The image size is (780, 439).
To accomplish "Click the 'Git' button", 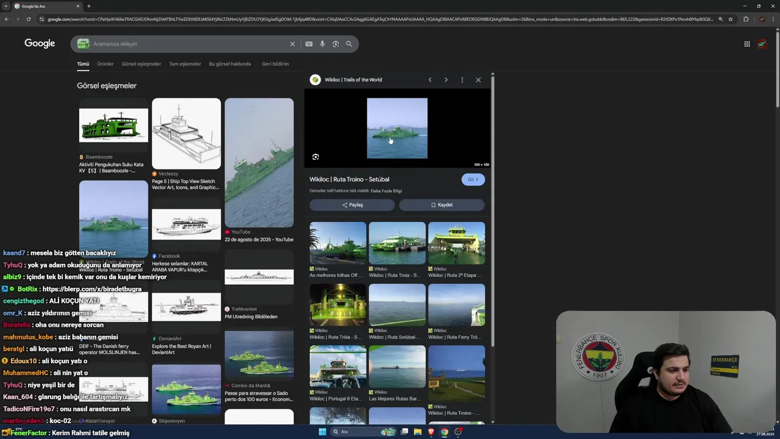I will click(473, 179).
